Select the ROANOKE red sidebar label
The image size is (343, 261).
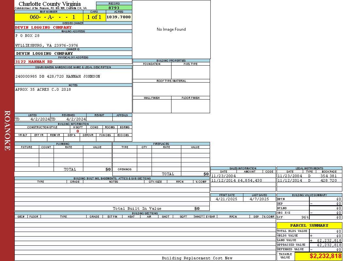pyautogui.click(x=7, y=130)
